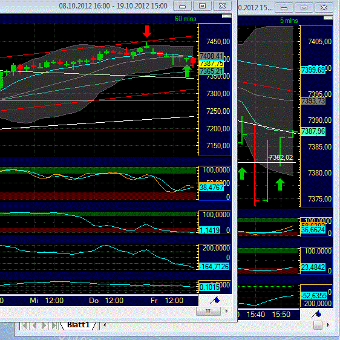Click the 7405,00 axis value
This screenshot has width=340, height=340.
click(x=319, y=41)
